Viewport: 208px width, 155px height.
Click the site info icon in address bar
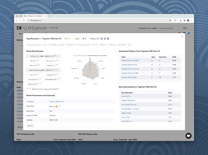pos(28,20)
